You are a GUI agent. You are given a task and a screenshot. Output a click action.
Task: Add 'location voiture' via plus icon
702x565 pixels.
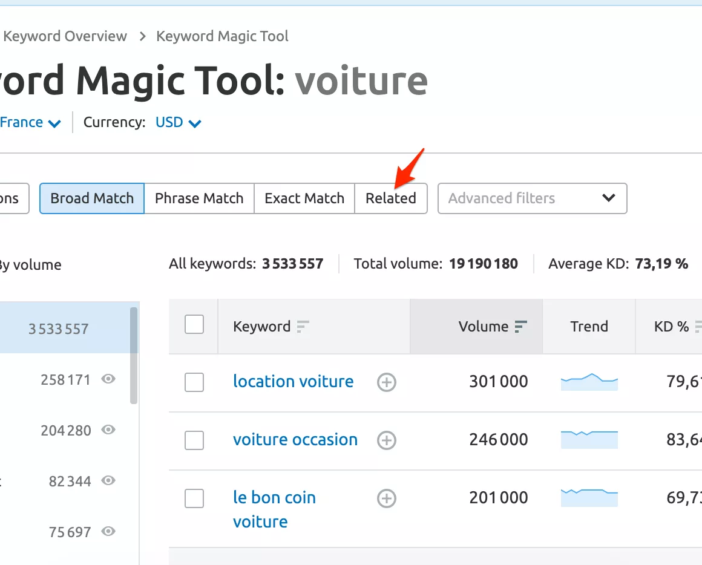[386, 382]
